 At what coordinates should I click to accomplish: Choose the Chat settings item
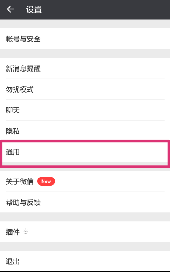point(85,110)
